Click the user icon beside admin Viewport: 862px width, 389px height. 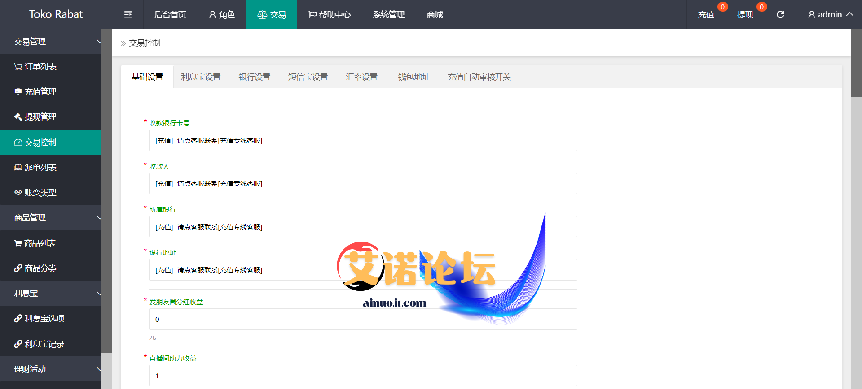[x=811, y=15]
